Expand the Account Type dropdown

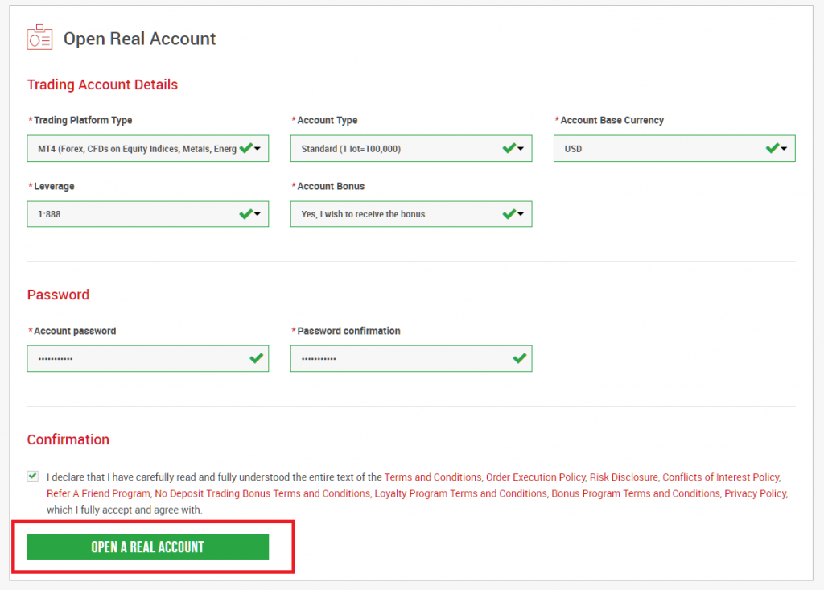pyautogui.click(x=410, y=148)
